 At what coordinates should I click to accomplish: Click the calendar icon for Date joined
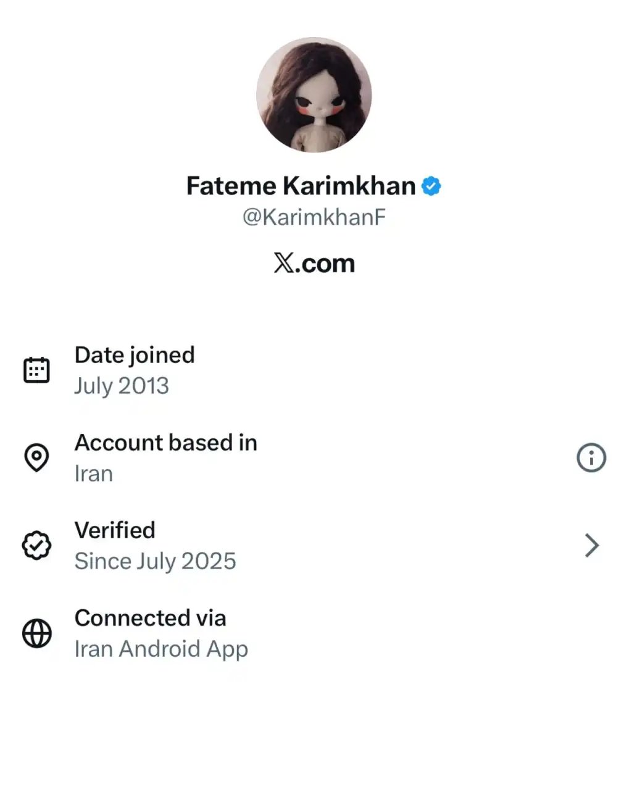[x=36, y=370]
